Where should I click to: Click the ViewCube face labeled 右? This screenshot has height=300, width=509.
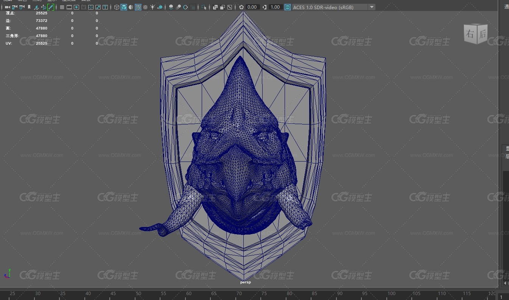tap(470, 34)
